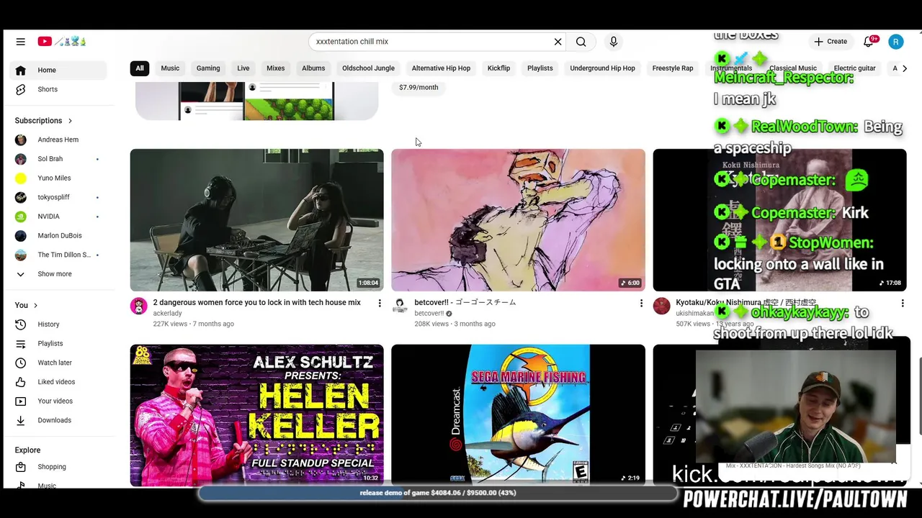The height and width of the screenshot is (518, 922).
Task: Play Helen Keller standup special thumbnail
Action: click(x=257, y=415)
